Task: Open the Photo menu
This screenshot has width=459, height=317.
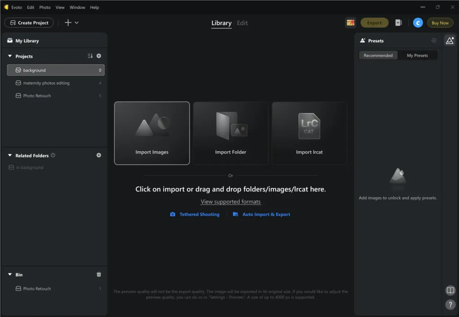Action: pos(45,7)
